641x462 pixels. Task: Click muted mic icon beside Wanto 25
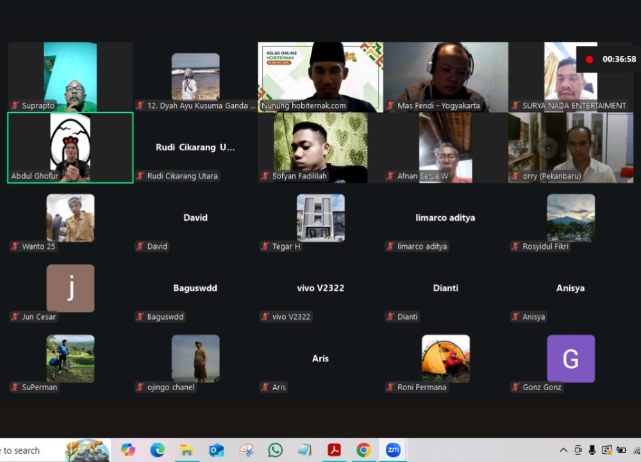(15, 246)
